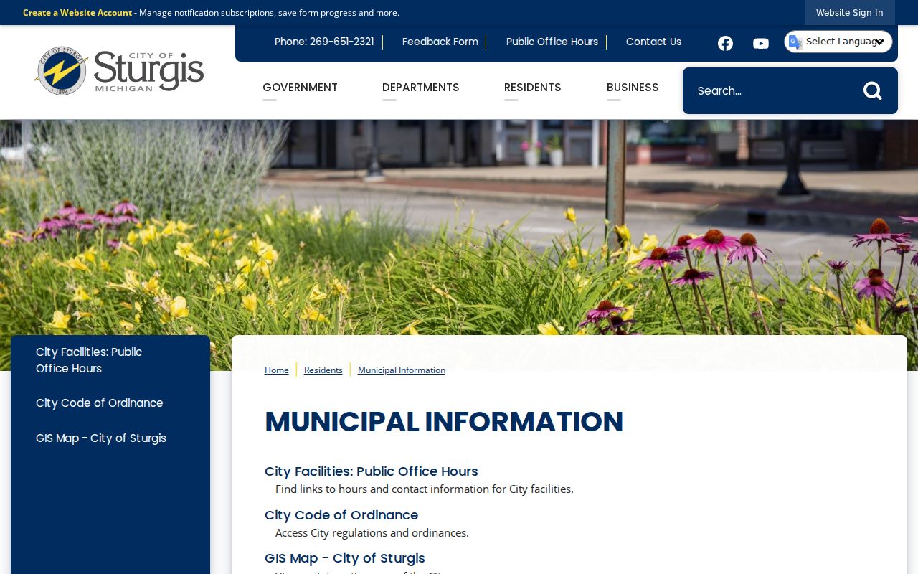Open the Government menu
Screen dimensions: 918x574
[x=300, y=88]
